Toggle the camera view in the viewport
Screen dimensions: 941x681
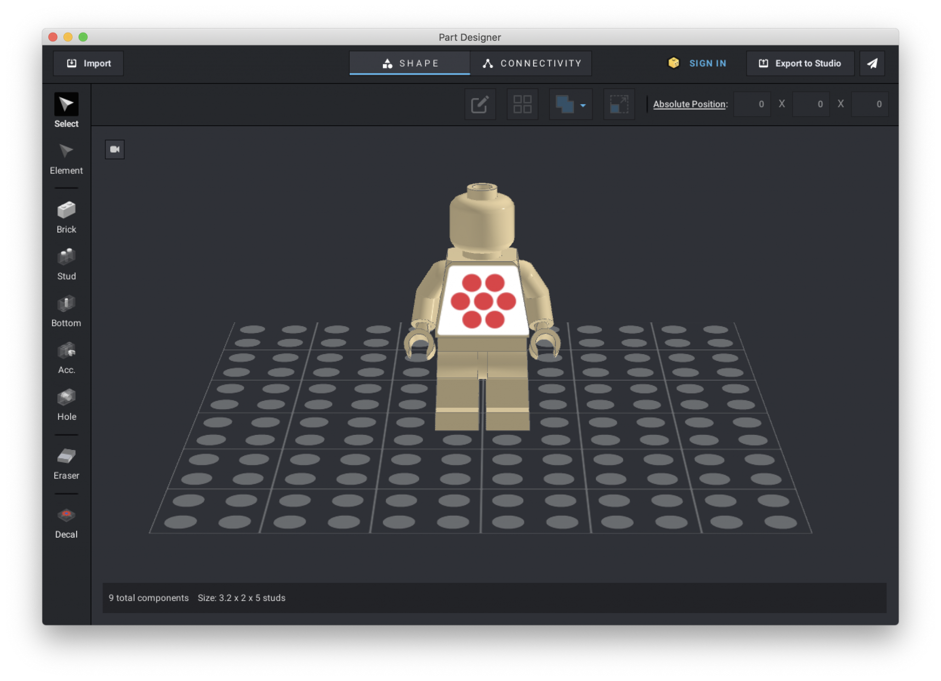[x=114, y=149]
